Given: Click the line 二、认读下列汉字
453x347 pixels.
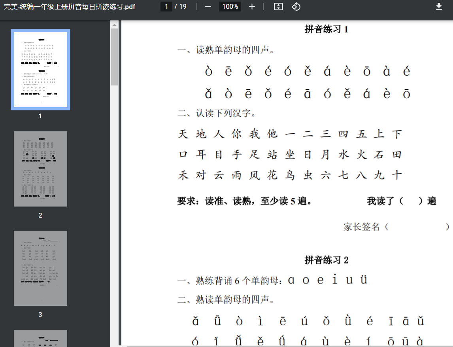Looking at the screenshot, I should pos(217,114).
